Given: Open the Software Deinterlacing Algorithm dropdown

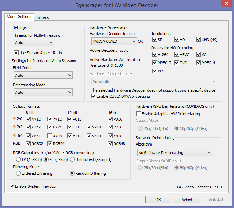Looking at the screenshot, I should point(174,152).
